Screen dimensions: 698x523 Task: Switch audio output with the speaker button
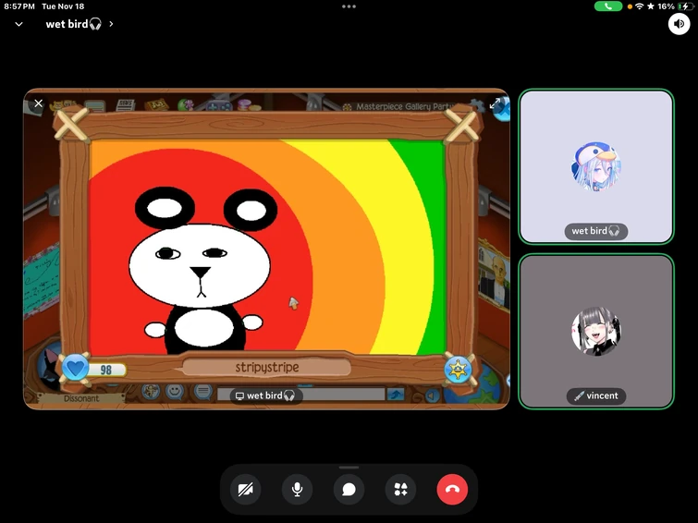pyautogui.click(x=679, y=24)
